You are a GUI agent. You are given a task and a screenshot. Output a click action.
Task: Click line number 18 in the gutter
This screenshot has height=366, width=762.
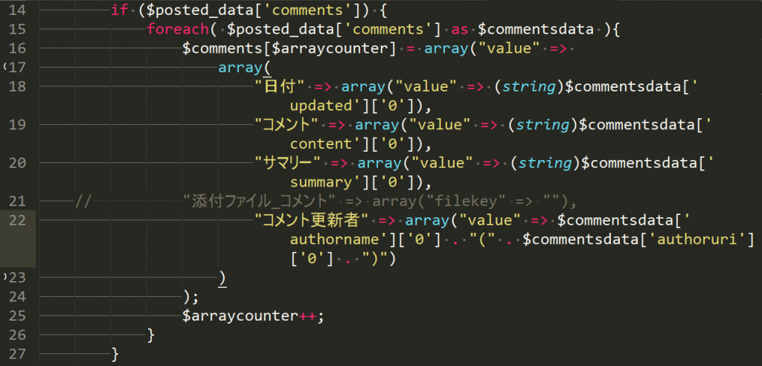pos(18,86)
